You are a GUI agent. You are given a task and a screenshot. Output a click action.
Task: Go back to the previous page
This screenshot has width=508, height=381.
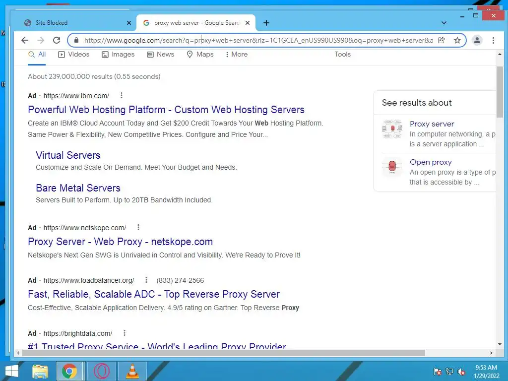pos(25,40)
